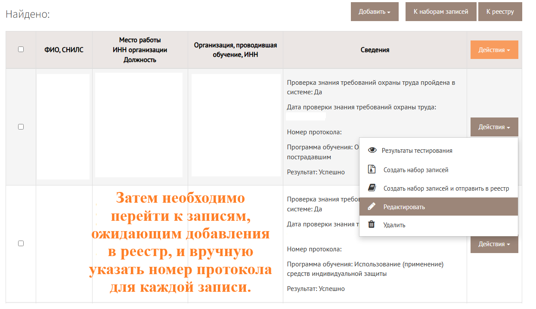Open the second row Действия dropdown

pos(494,244)
